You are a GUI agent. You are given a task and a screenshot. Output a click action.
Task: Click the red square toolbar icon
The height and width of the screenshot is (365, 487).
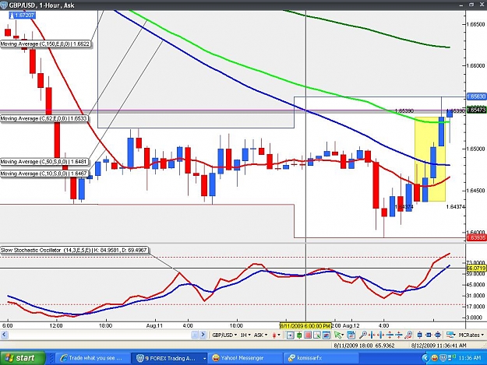click(308, 335)
